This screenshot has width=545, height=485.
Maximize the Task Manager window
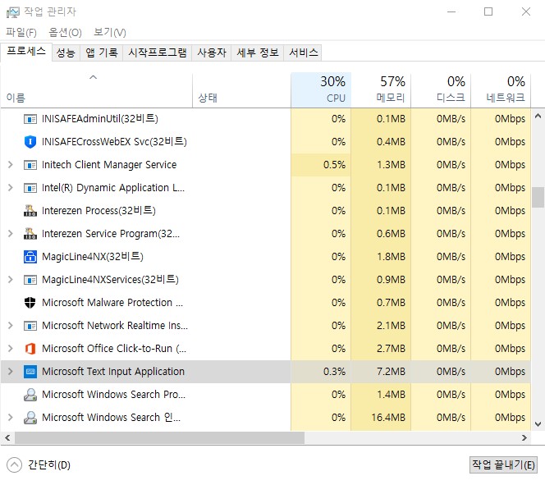[488, 11]
